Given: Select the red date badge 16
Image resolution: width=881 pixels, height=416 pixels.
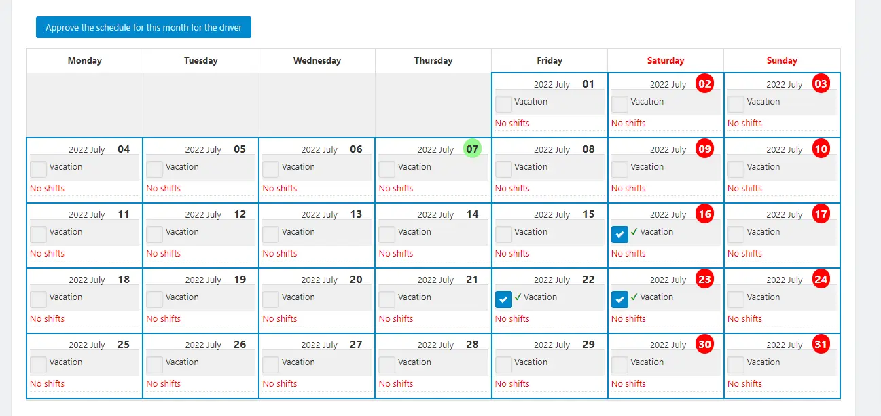Looking at the screenshot, I should point(705,214).
